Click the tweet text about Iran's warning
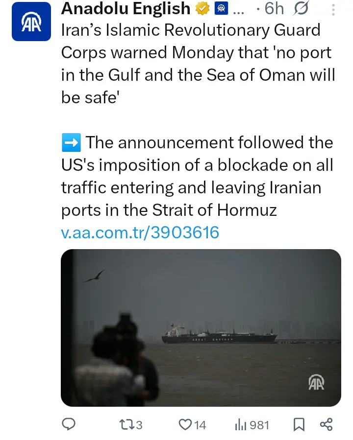Screen dimensions: 353x440 [x=196, y=64]
